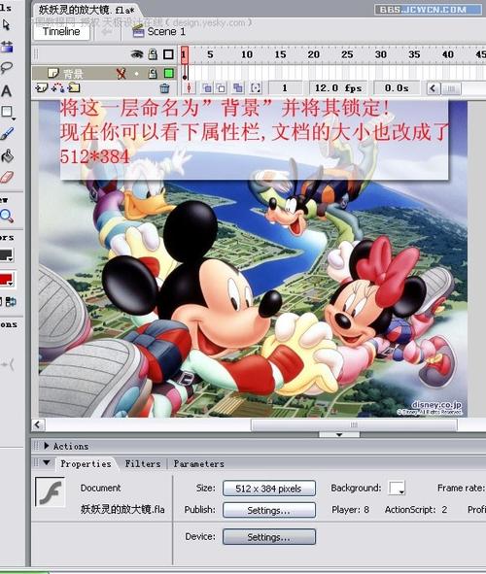This screenshot has height=574, width=486.
Task: Toggle visibility dot of 背景 layer
Action: [137, 74]
